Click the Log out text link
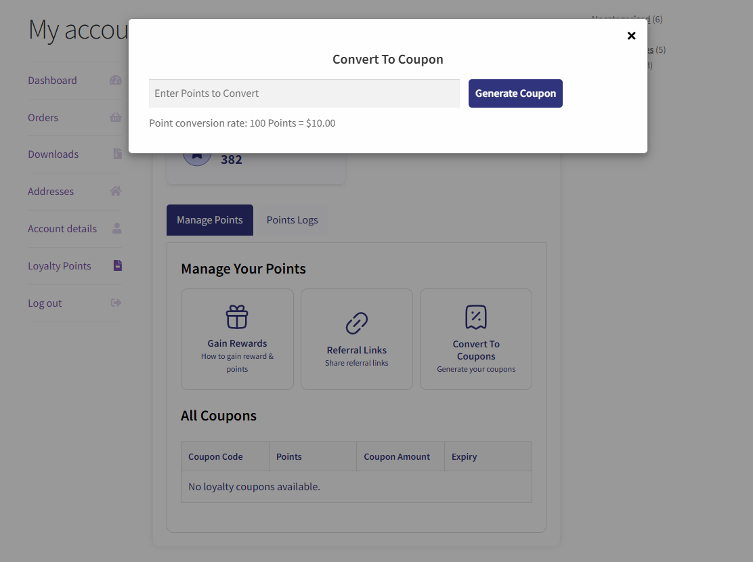The image size is (753, 562). pos(45,303)
